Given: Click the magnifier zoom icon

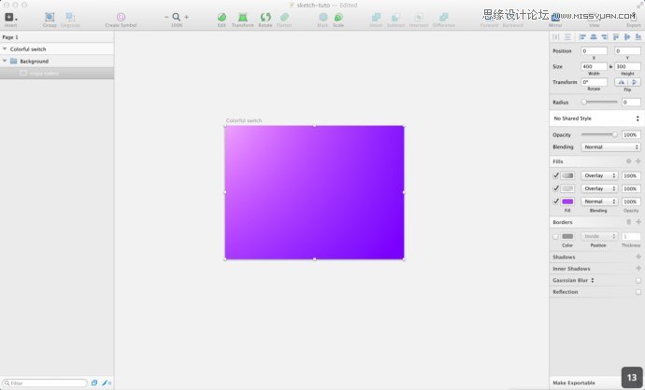Looking at the screenshot, I should pos(176,17).
